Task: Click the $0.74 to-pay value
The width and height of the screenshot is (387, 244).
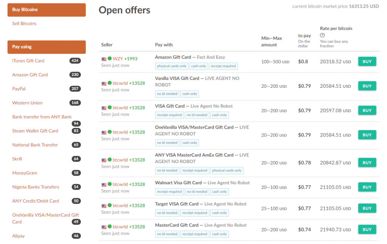Action: pos(304,230)
